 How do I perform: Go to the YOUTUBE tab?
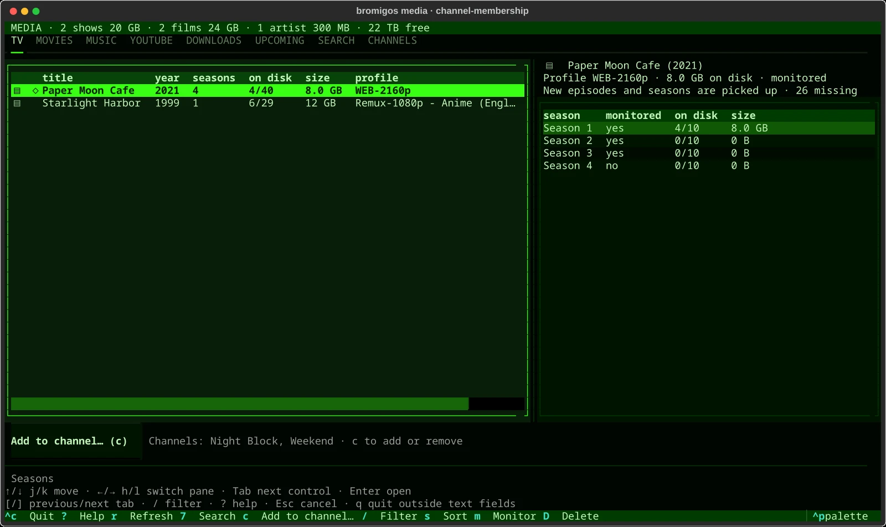click(151, 40)
